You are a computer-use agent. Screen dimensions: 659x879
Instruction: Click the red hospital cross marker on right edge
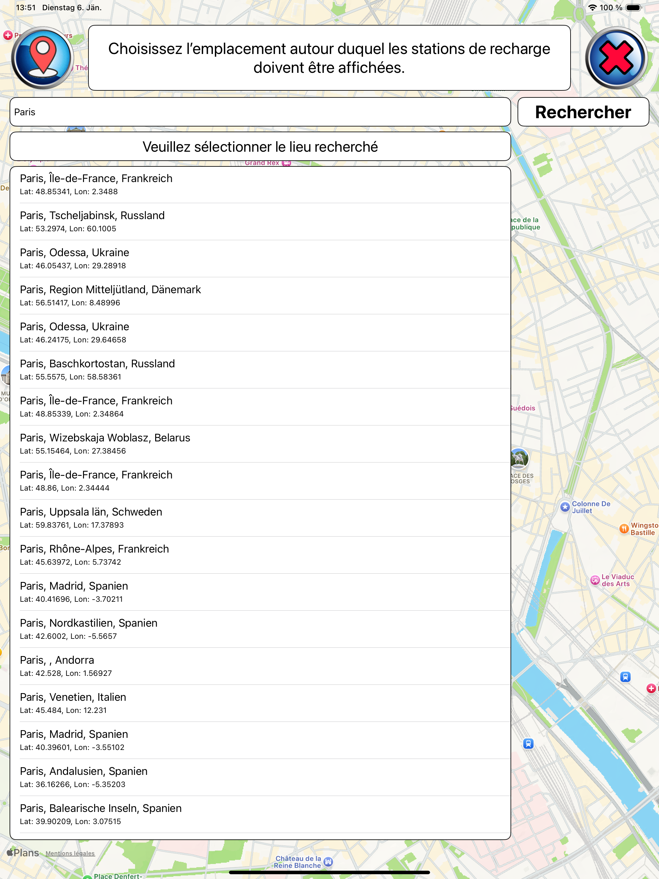pos(651,688)
